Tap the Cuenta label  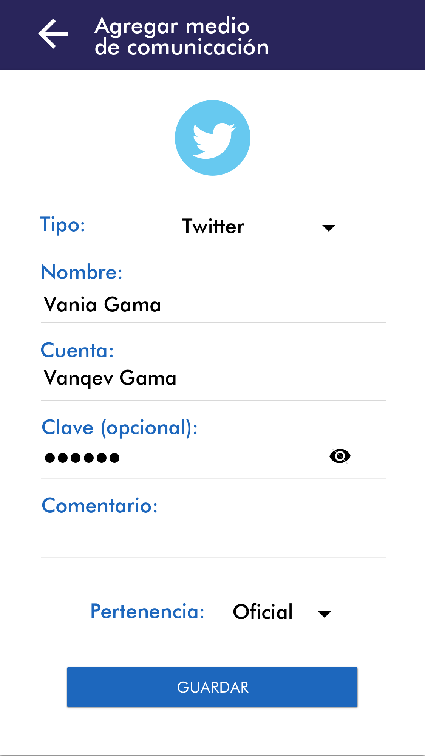click(x=77, y=350)
